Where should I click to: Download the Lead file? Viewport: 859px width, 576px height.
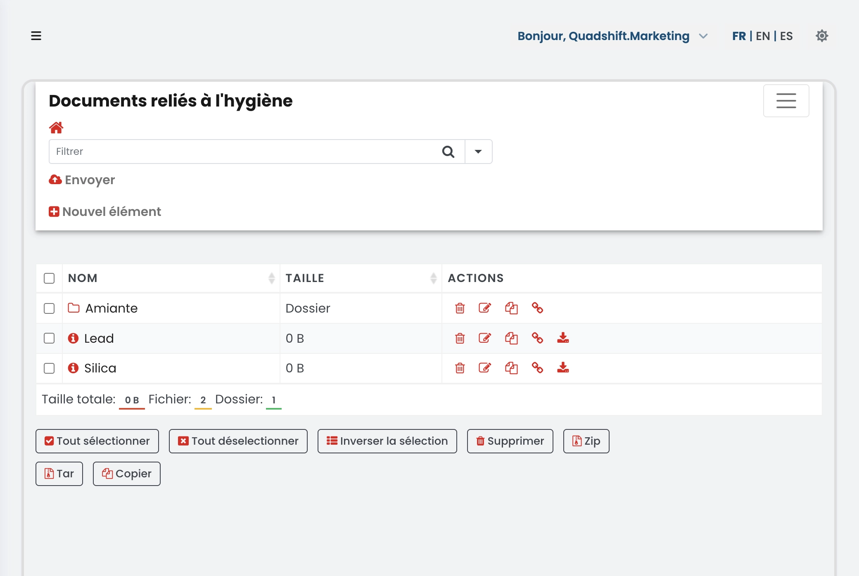coord(563,338)
